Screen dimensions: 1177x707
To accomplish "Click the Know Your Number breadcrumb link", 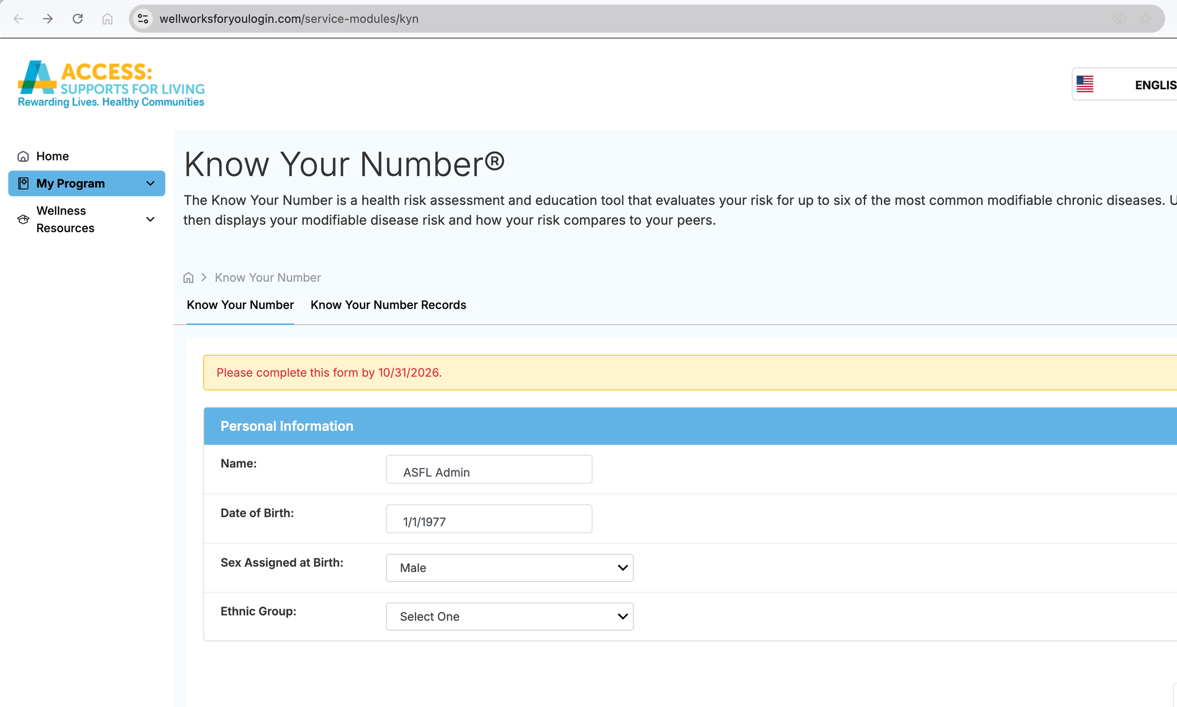I will pyautogui.click(x=267, y=277).
